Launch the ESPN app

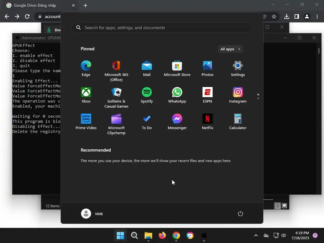(x=208, y=95)
